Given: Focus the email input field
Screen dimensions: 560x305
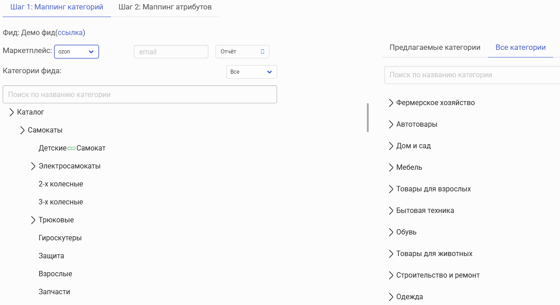Looking at the screenshot, I should point(171,52).
